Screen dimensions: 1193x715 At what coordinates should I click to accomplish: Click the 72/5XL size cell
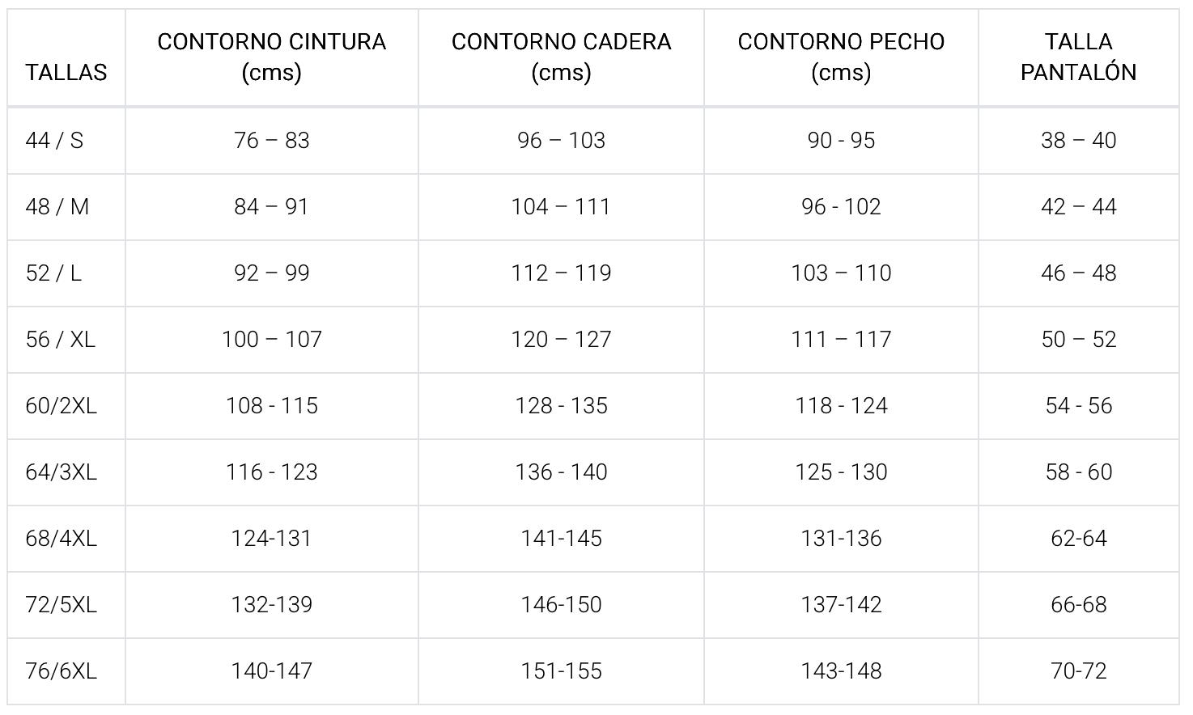click(x=61, y=604)
